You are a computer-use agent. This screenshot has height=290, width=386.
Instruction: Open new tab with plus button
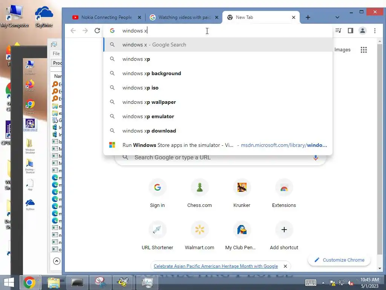[308, 17]
